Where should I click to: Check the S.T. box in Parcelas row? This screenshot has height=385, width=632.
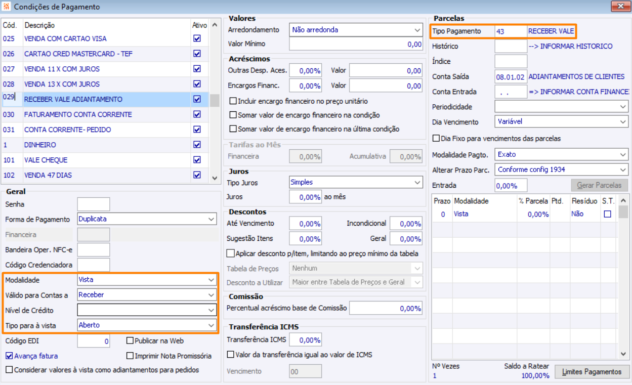click(607, 214)
